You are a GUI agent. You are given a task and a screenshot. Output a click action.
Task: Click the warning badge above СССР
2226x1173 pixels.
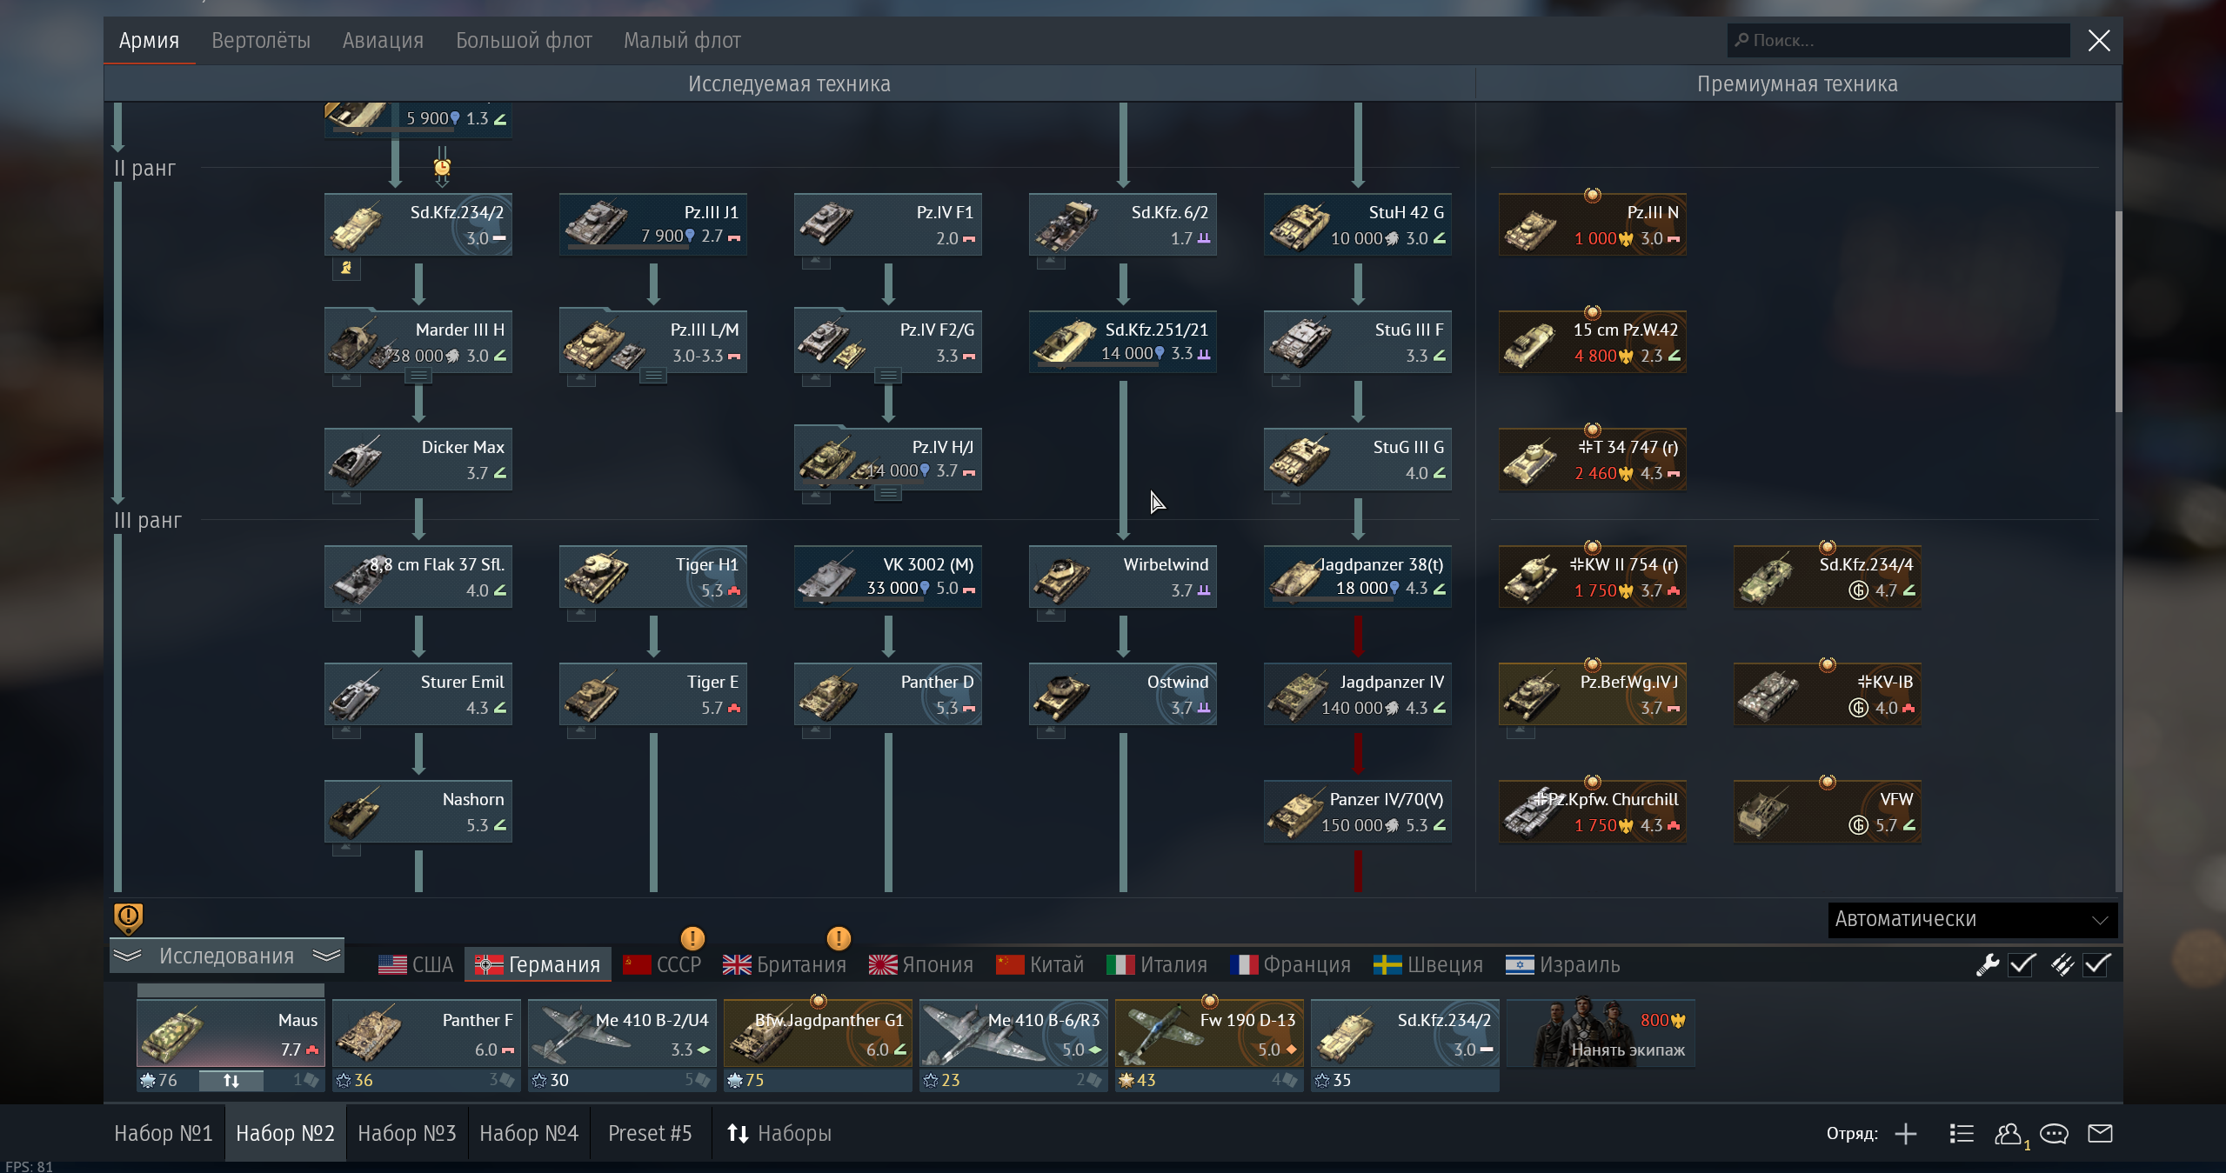click(692, 938)
